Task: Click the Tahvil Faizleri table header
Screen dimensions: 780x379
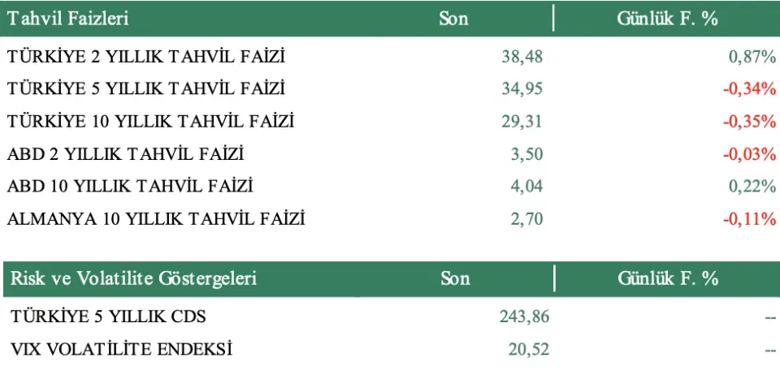Action: point(68,19)
